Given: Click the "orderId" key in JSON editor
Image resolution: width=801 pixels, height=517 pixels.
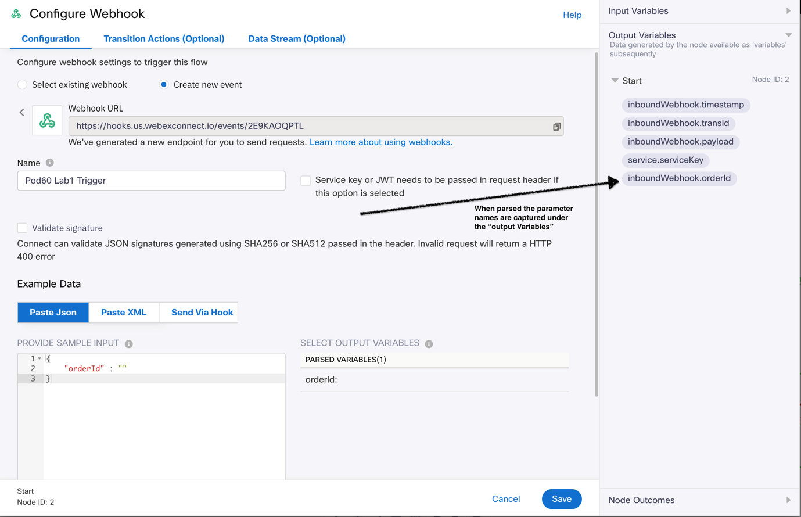Looking at the screenshot, I should [84, 369].
